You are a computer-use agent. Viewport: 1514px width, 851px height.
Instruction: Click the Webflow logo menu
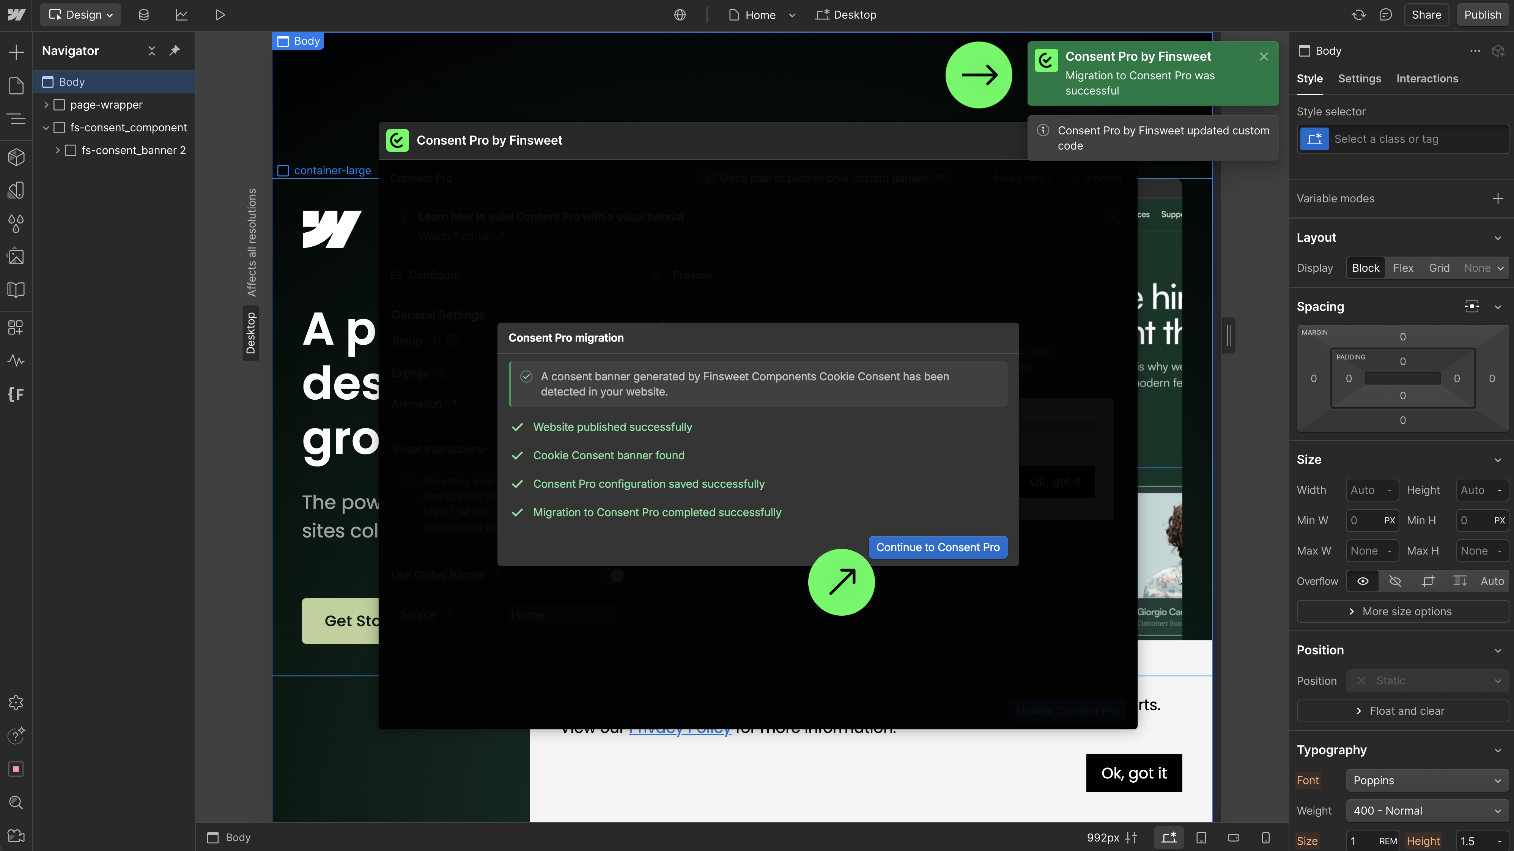coord(16,15)
